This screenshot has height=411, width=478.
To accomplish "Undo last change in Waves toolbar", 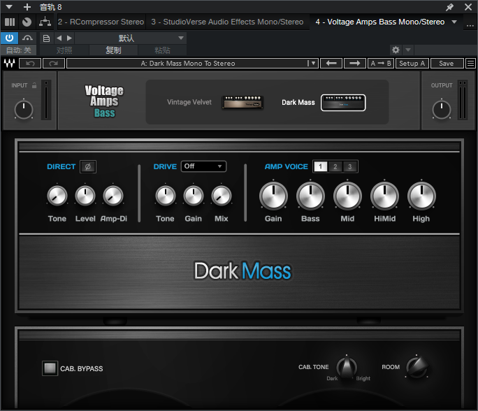I will click(30, 64).
